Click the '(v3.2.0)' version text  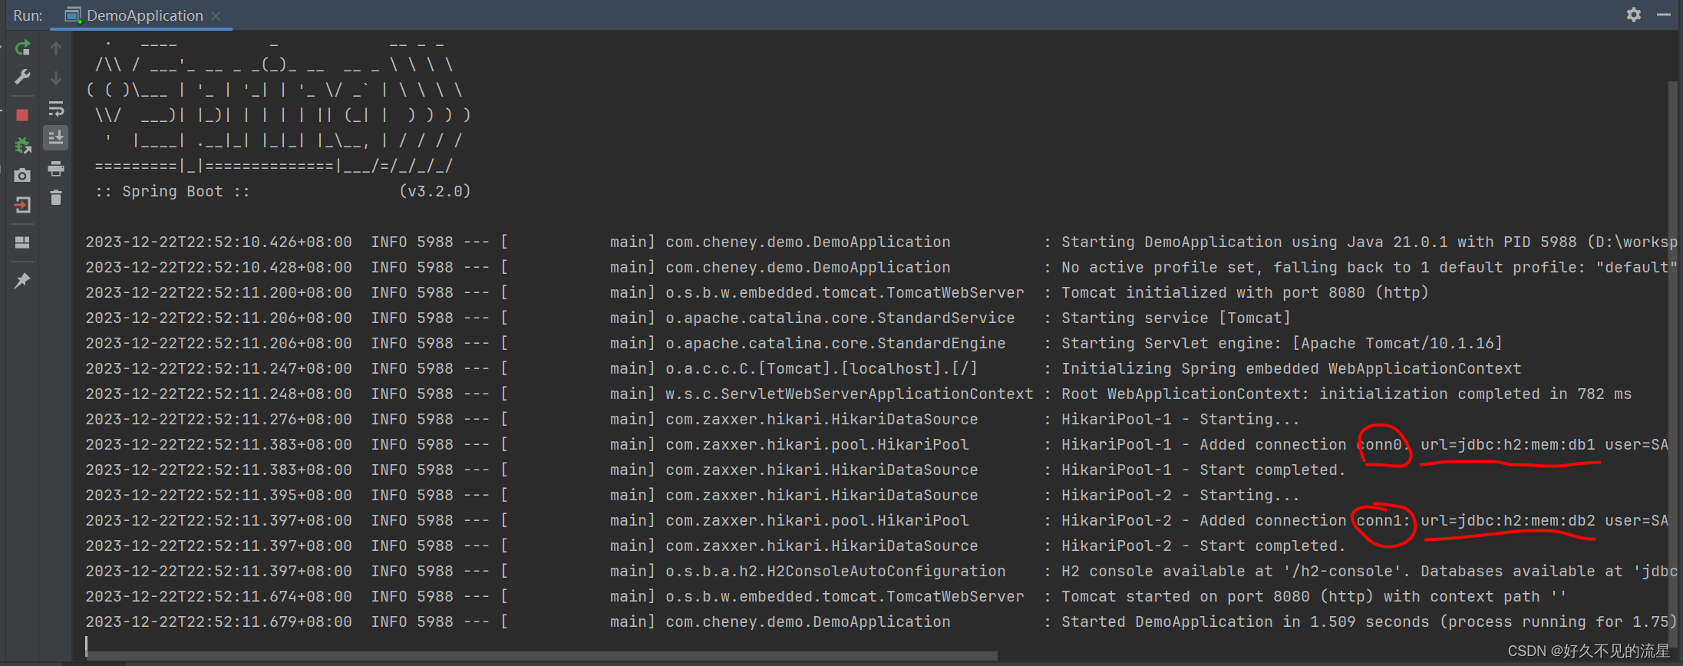pyautogui.click(x=434, y=191)
